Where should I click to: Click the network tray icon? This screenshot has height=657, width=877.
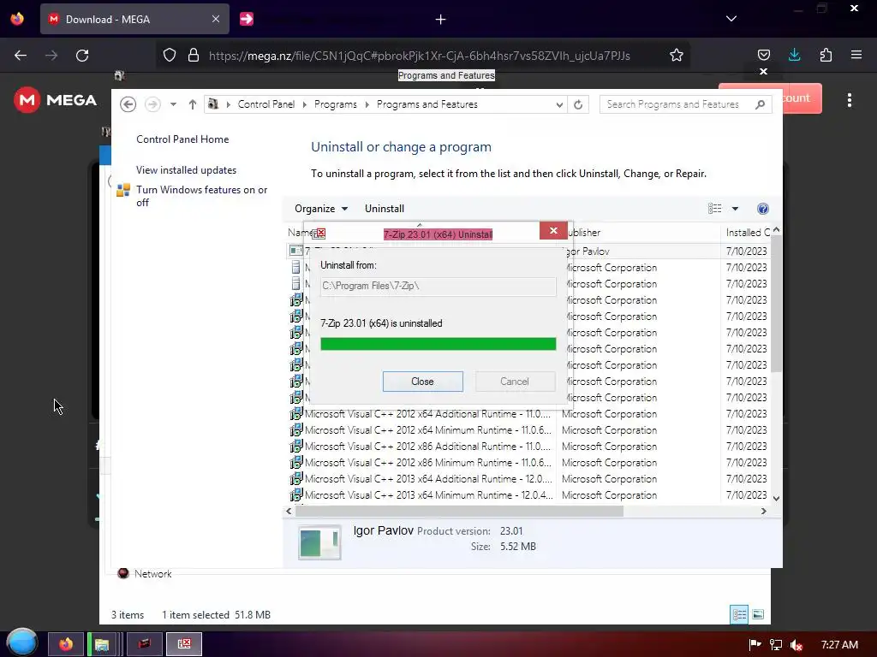776,645
